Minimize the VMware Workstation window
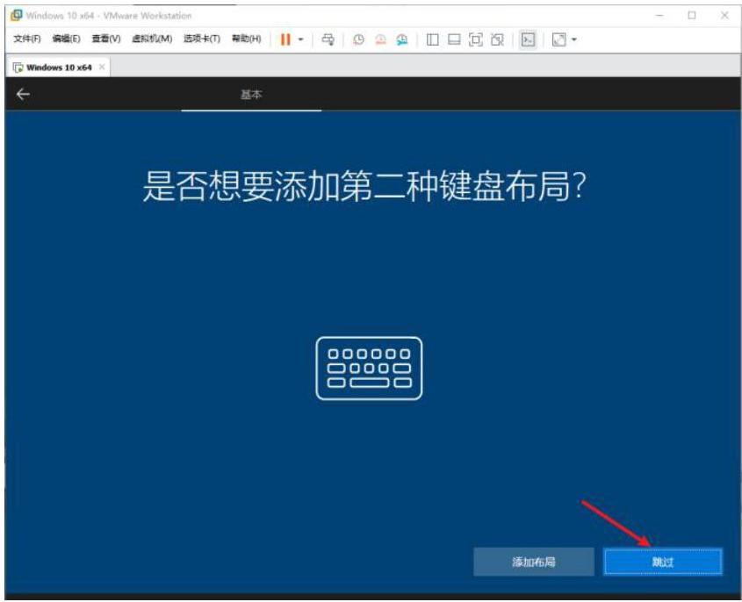 pyautogui.click(x=659, y=16)
